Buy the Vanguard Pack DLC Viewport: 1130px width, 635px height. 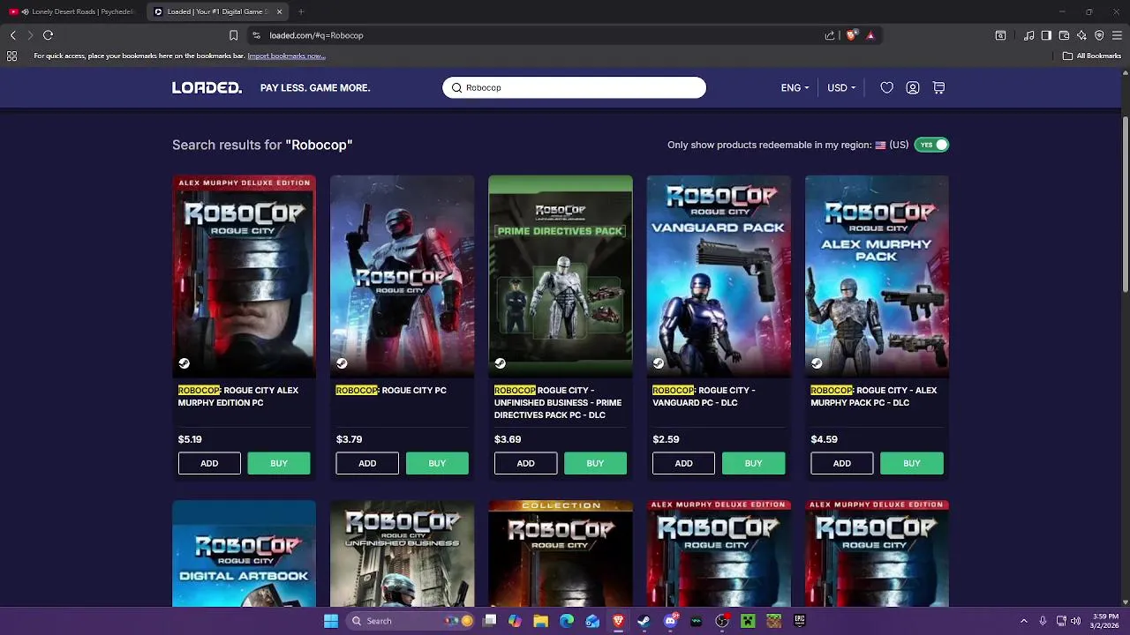coord(753,463)
